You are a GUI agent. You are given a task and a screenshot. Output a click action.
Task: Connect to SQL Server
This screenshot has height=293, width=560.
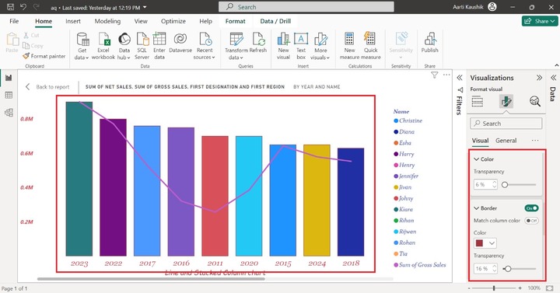click(x=142, y=46)
